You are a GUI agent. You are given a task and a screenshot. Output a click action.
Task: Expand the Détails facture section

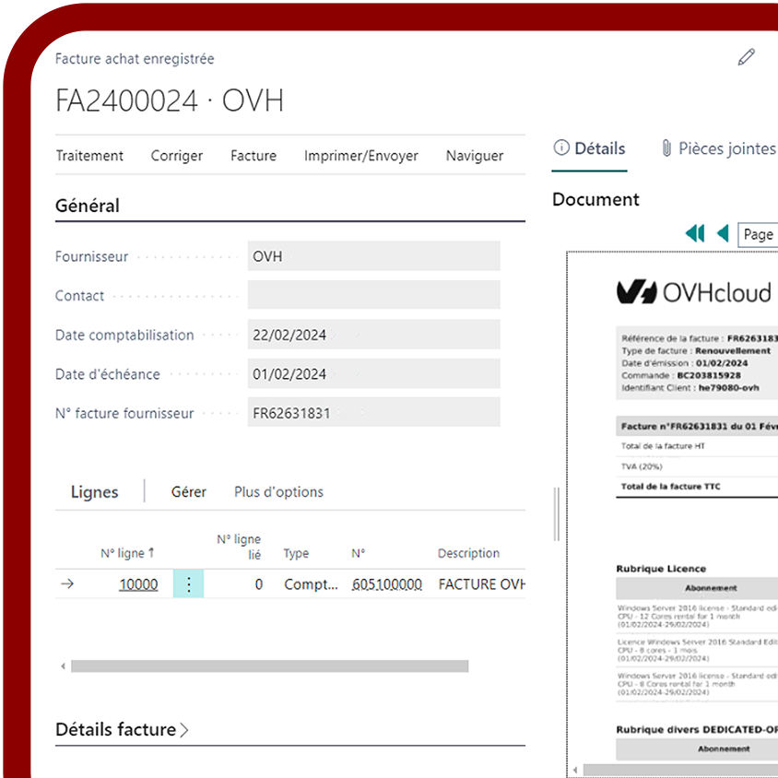tap(122, 729)
